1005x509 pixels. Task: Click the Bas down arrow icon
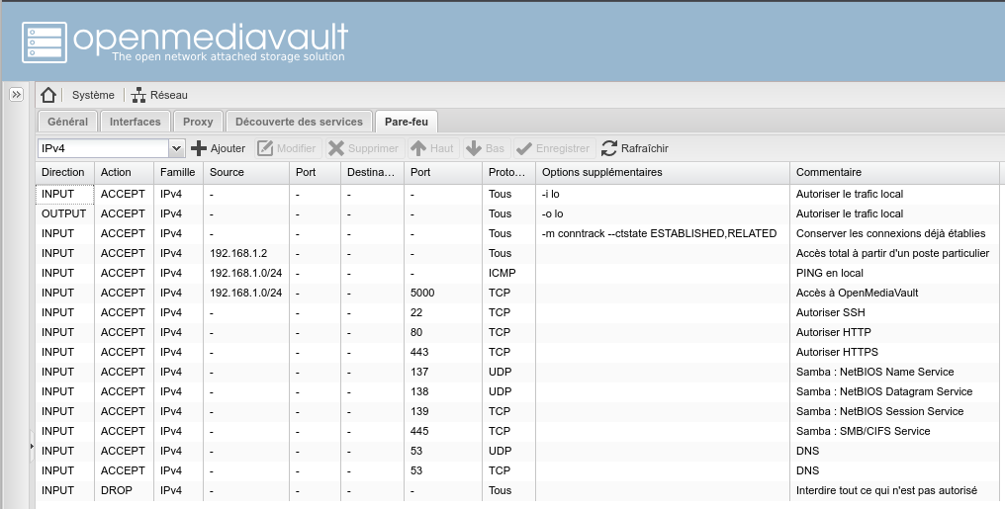[x=474, y=148]
